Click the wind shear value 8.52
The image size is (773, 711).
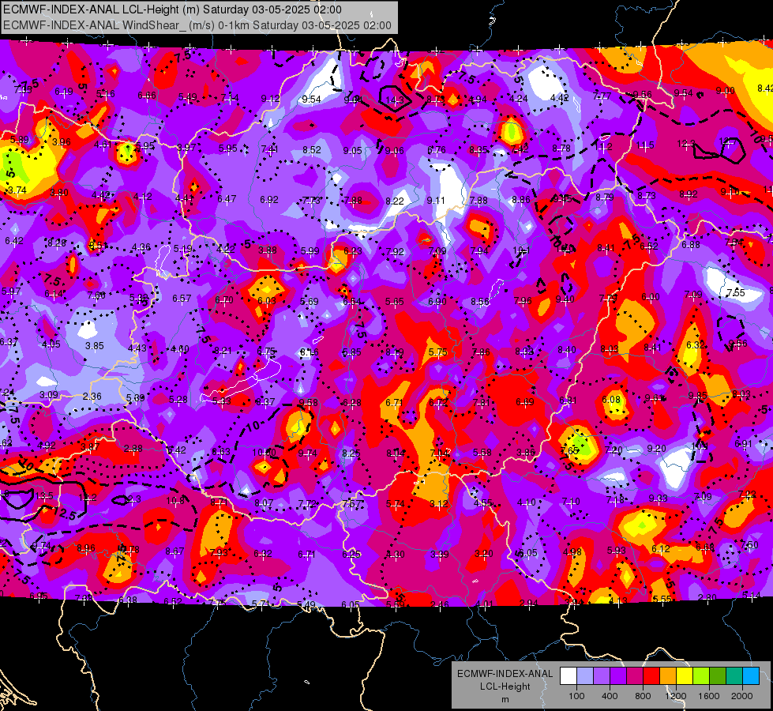pos(312,149)
